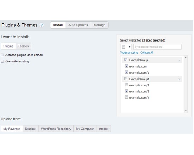Click the scrollbar up arrow in website list
The width and height of the screenshot is (194, 155).
pyautogui.click(x=186, y=58)
